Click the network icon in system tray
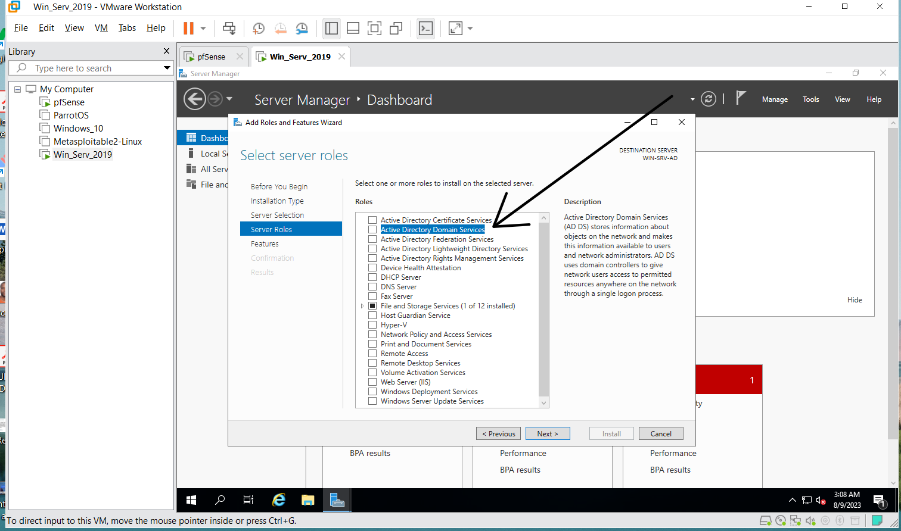This screenshot has width=901, height=531. (x=807, y=500)
